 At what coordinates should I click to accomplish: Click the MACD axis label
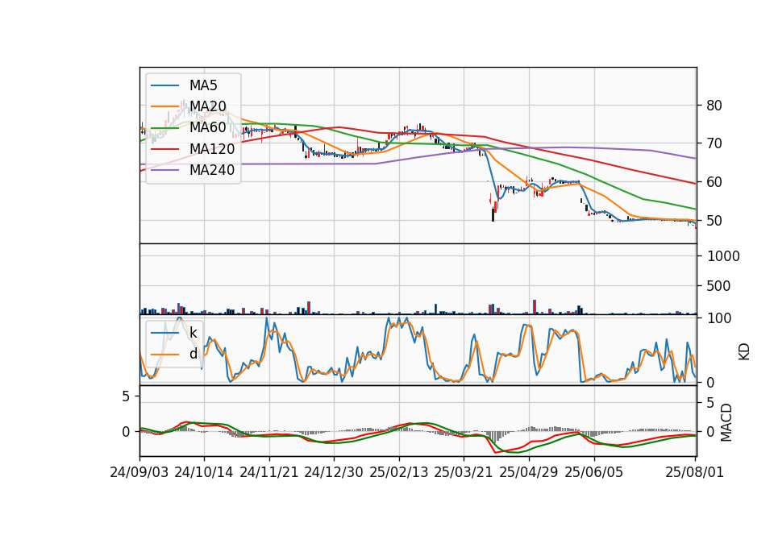[x=726, y=422]
